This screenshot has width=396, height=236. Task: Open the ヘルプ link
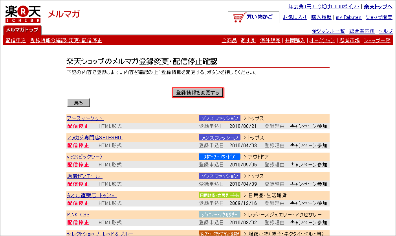point(385,31)
